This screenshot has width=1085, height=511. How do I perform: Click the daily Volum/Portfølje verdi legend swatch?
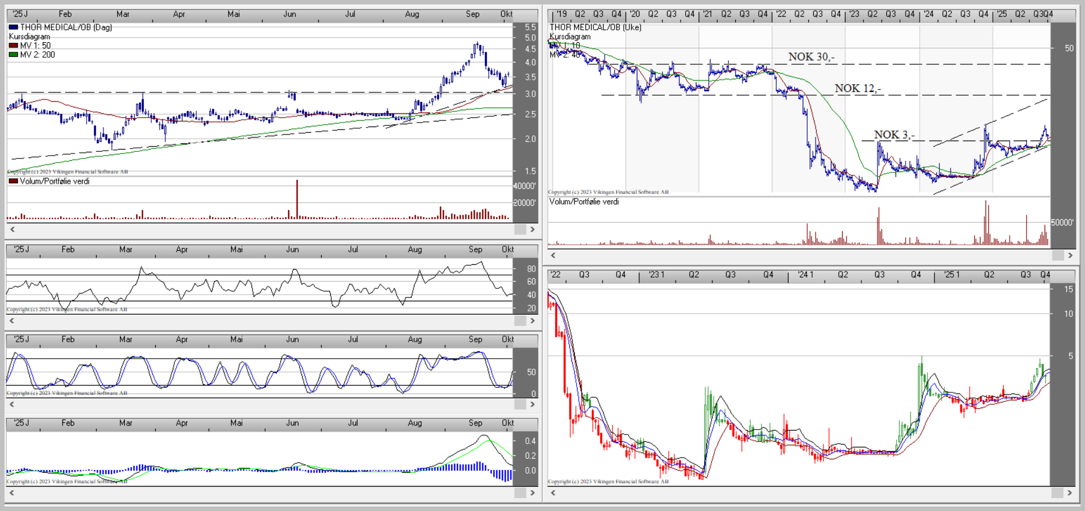(13, 181)
